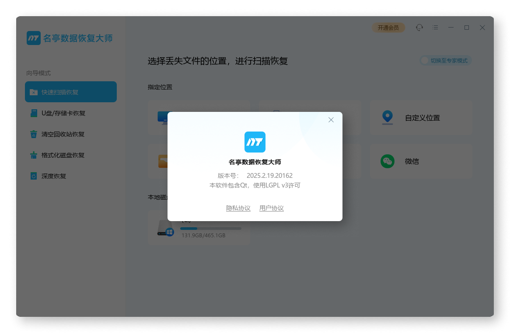Choose the 自定义位置 recovery card
This screenshot has height=333, width=510.
pyautogui.click(x=421, y=118)
